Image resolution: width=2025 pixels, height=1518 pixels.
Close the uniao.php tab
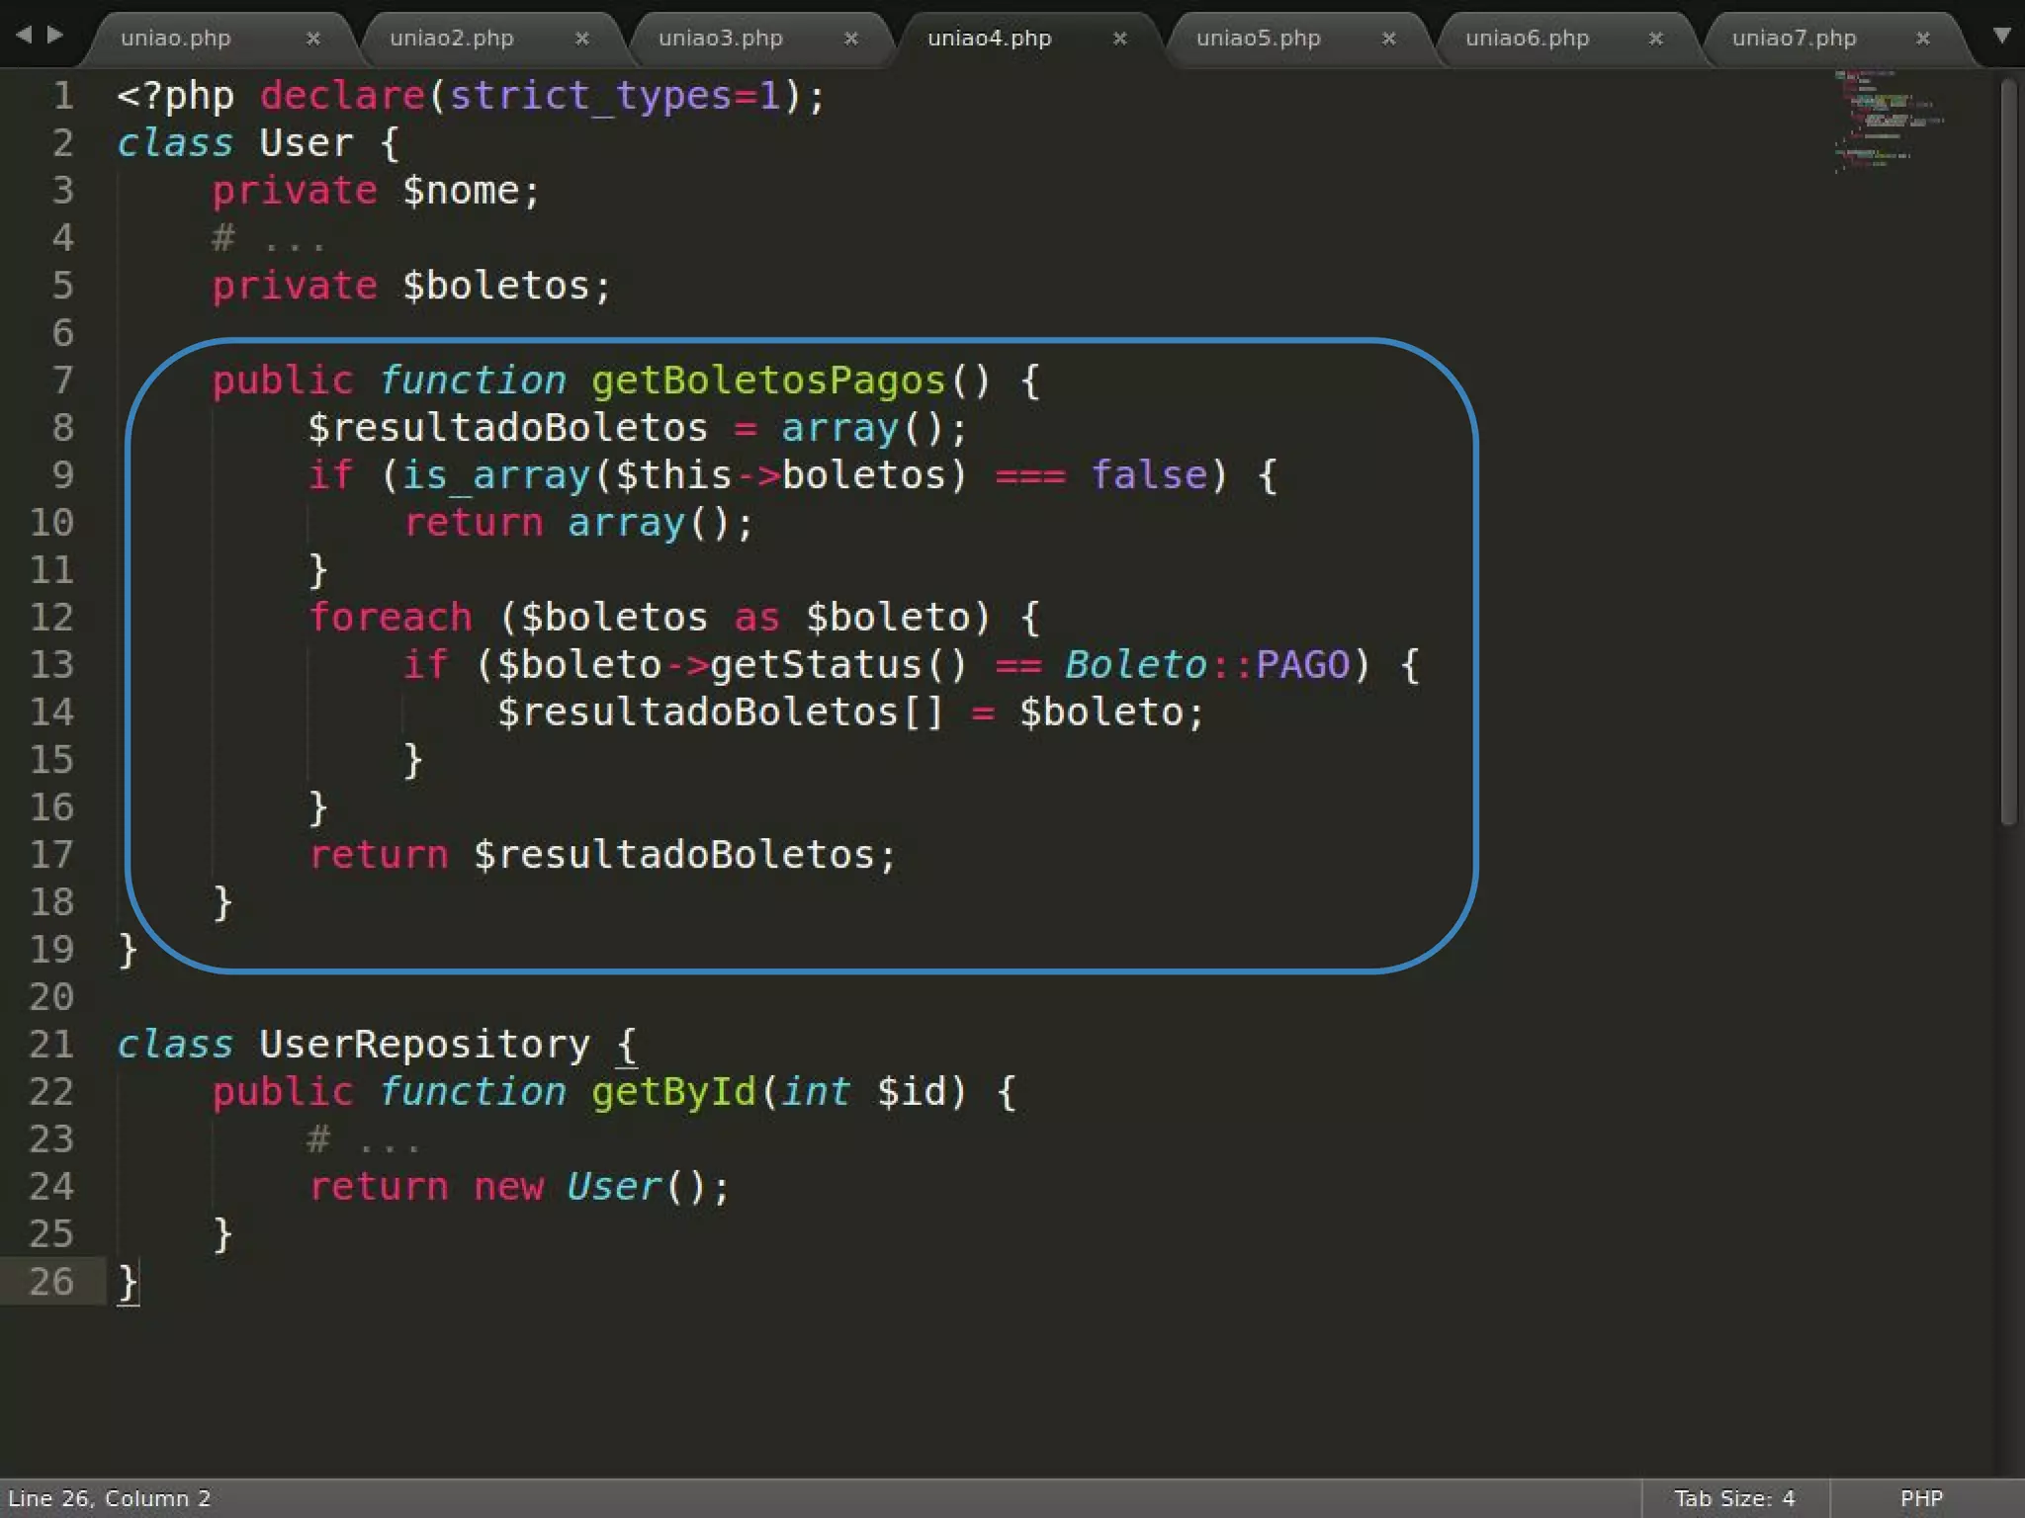[312, 39]
